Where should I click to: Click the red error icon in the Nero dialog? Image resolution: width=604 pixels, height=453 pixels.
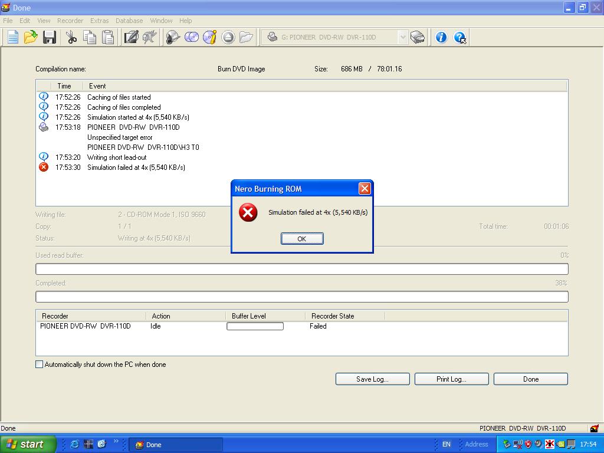pyautogui.click(x=248, y=212)
